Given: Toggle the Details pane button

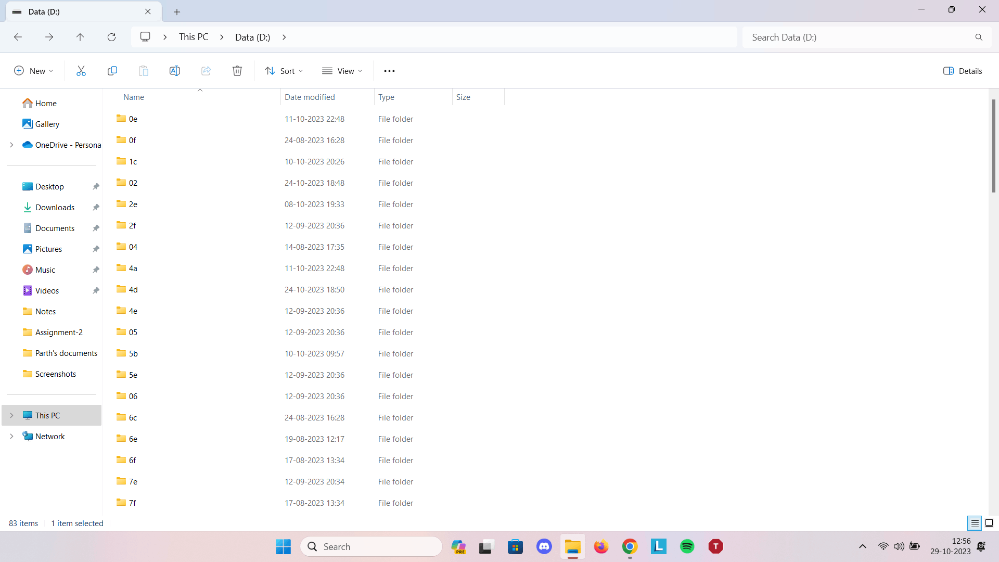Looking at the screenshot, I should pyautogui.click(x=963, y=71).
